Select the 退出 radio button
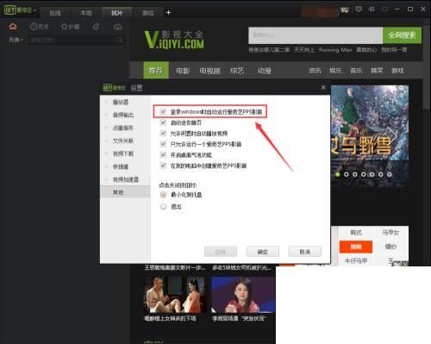 pyautogui.click(x=163, y=206)
